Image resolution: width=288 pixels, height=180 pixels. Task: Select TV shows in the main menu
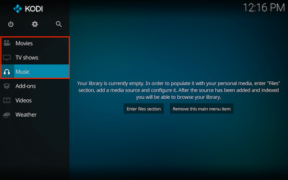click(x=35, y=58)
